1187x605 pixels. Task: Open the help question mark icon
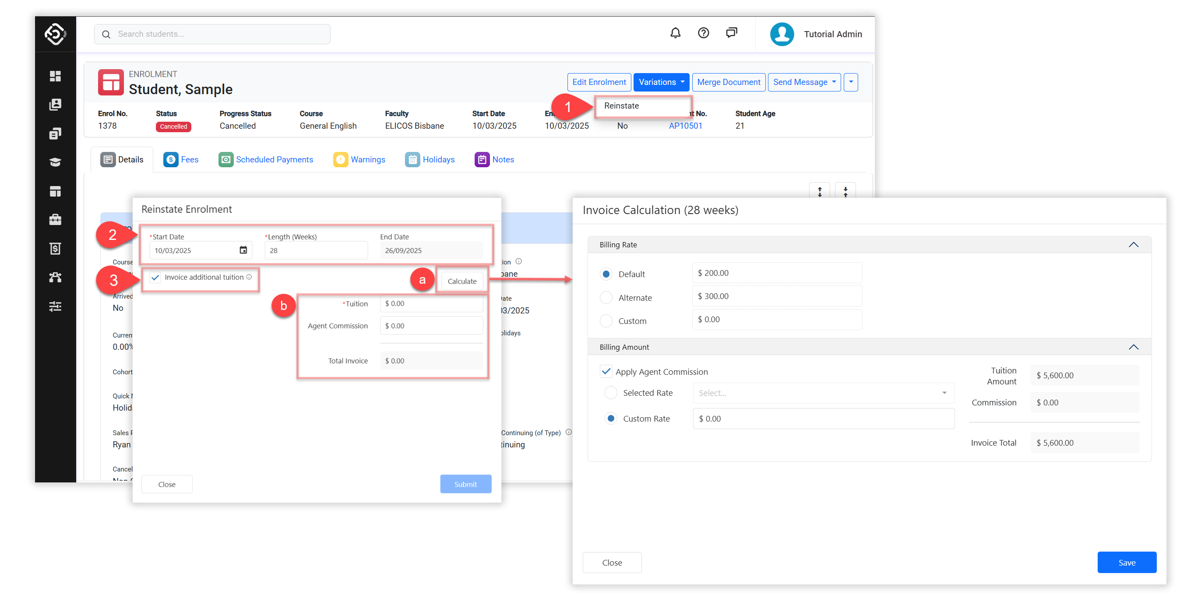(x=703, y=33)
